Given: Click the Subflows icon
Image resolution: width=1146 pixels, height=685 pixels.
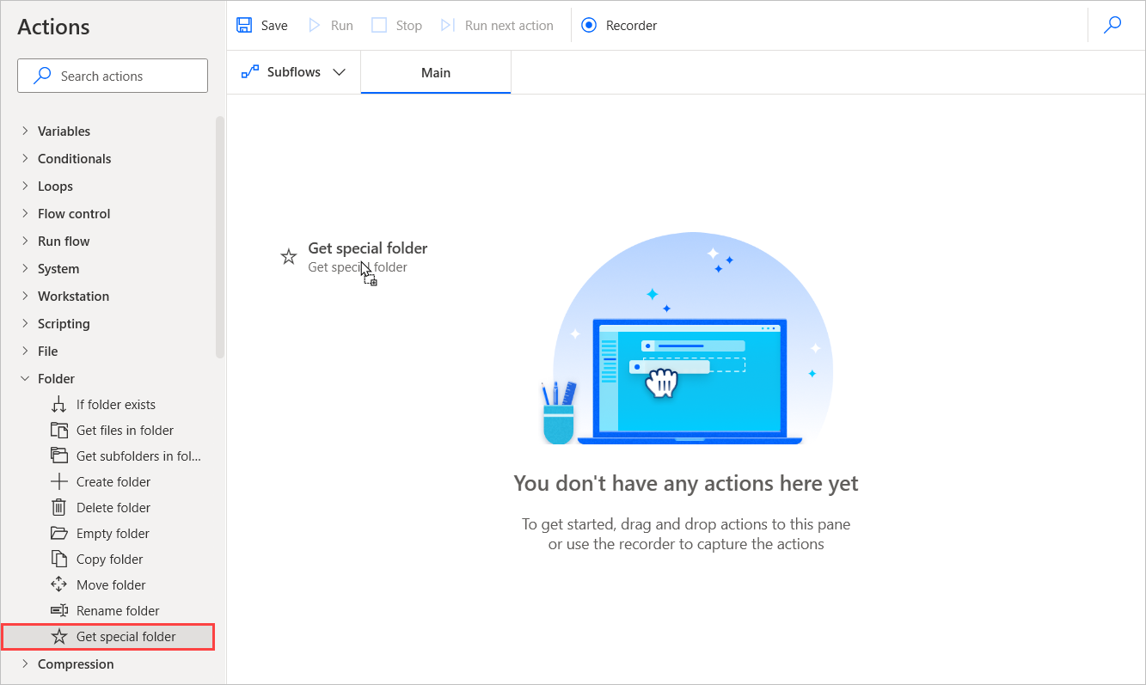Looking at the screenshot, I should coord(250,72).
